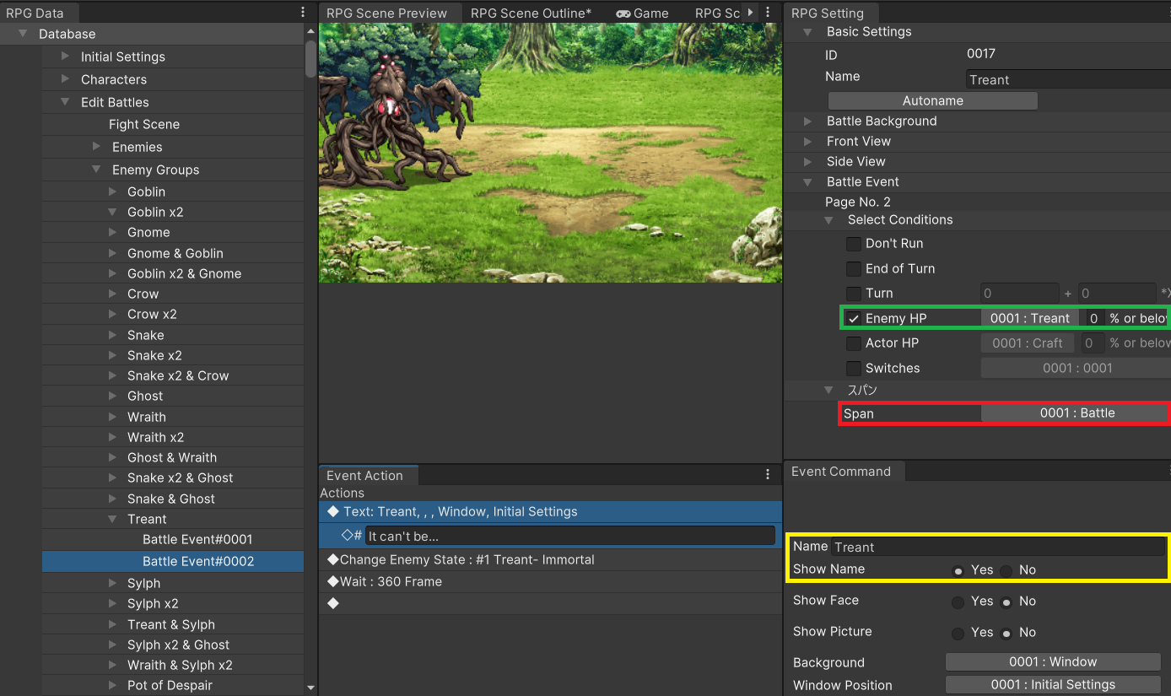1171x696 pixels.
Task: Collapse the Database tree node
Action: pyautogui.click(x=23, y=34)
